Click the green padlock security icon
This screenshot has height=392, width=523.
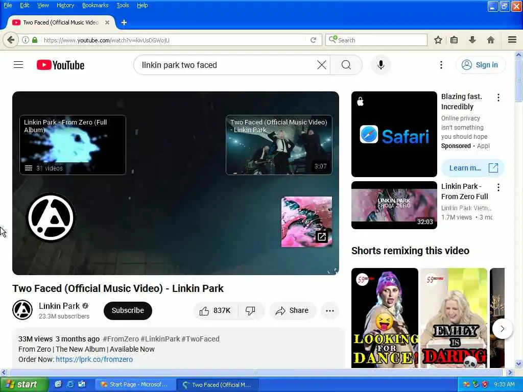tap(35, 40)
